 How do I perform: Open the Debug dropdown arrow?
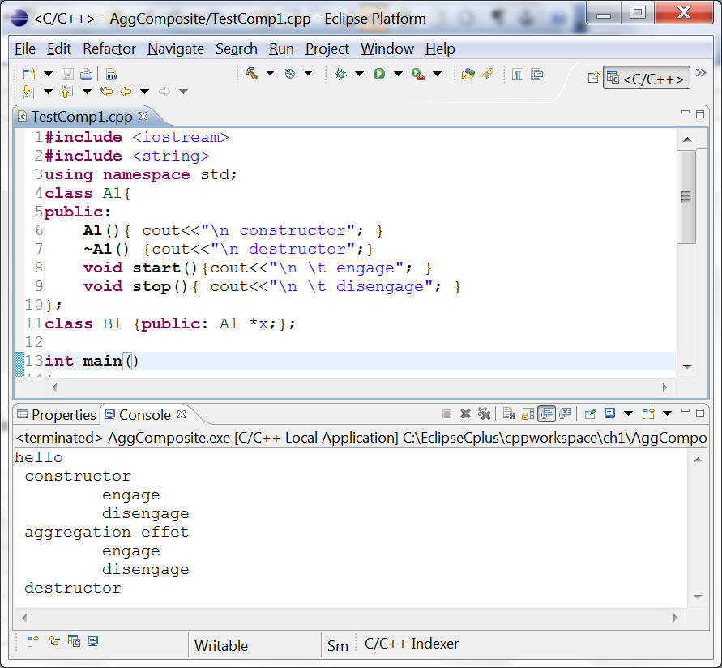point(359,73)
